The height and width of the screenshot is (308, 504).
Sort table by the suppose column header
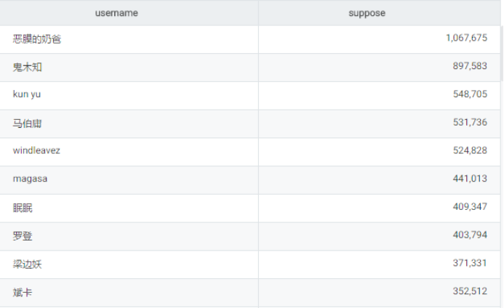367,13
